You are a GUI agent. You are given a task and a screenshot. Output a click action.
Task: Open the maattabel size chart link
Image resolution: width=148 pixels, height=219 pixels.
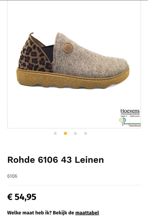coord(87,213)
